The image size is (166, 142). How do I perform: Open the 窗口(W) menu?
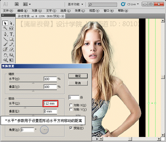pos(108,11)
